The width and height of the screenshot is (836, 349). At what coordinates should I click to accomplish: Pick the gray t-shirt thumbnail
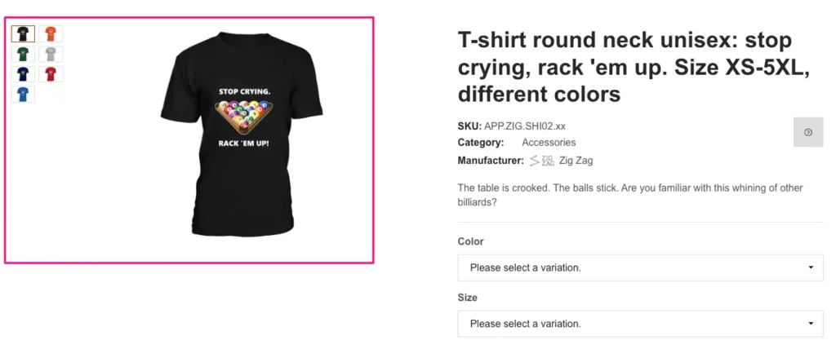point(51,55)
